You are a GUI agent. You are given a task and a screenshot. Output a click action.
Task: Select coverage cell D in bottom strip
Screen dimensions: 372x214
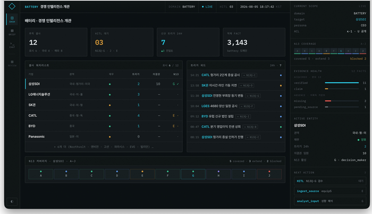[x=117, y=174]
